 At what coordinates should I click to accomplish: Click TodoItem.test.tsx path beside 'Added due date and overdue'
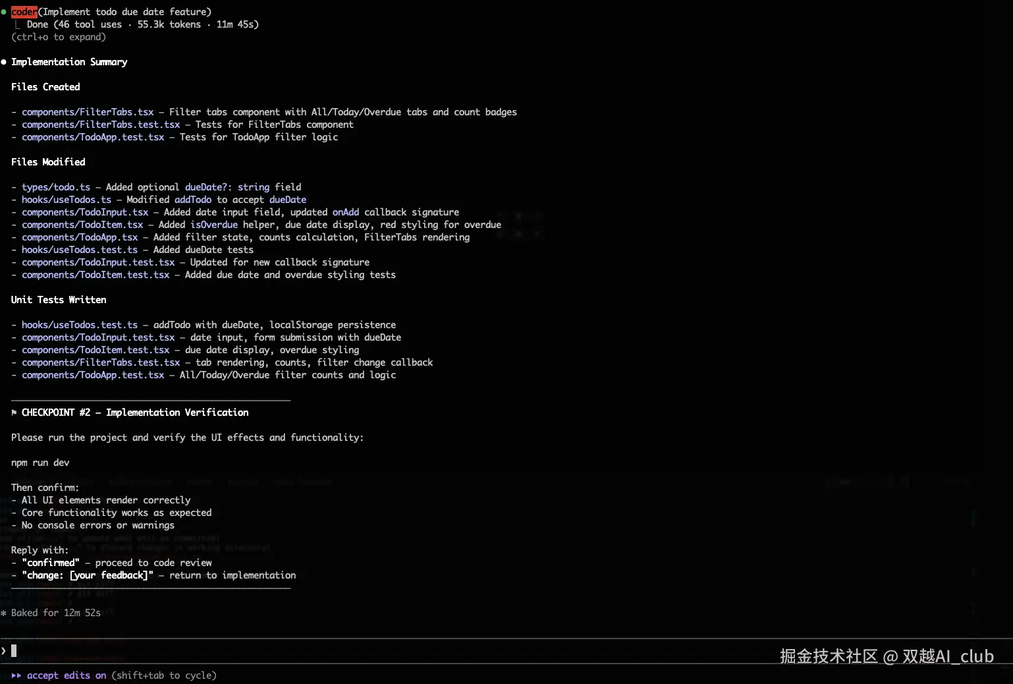click(x=96, y=275)
